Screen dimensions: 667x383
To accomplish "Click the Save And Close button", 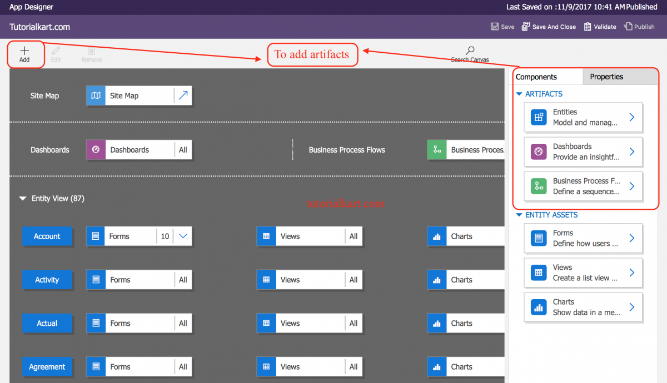I will [549, 26].
